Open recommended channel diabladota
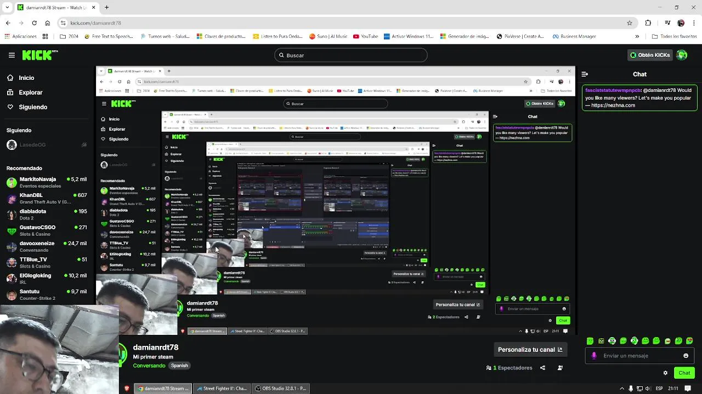The image size is (702, 394). tap(47, 214)
